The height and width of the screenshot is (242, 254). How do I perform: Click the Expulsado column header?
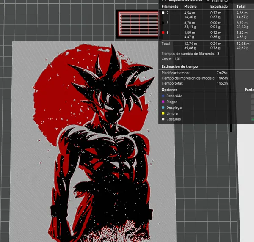(x=219, y=6)
